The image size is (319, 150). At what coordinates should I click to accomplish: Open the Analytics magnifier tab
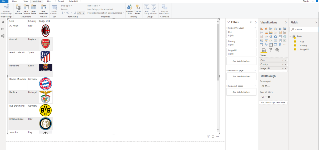277,50
